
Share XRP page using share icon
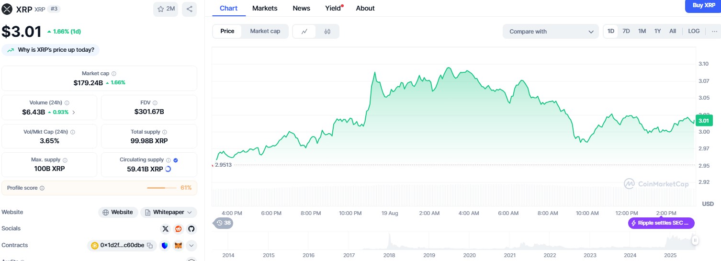(x=189, y=9)
